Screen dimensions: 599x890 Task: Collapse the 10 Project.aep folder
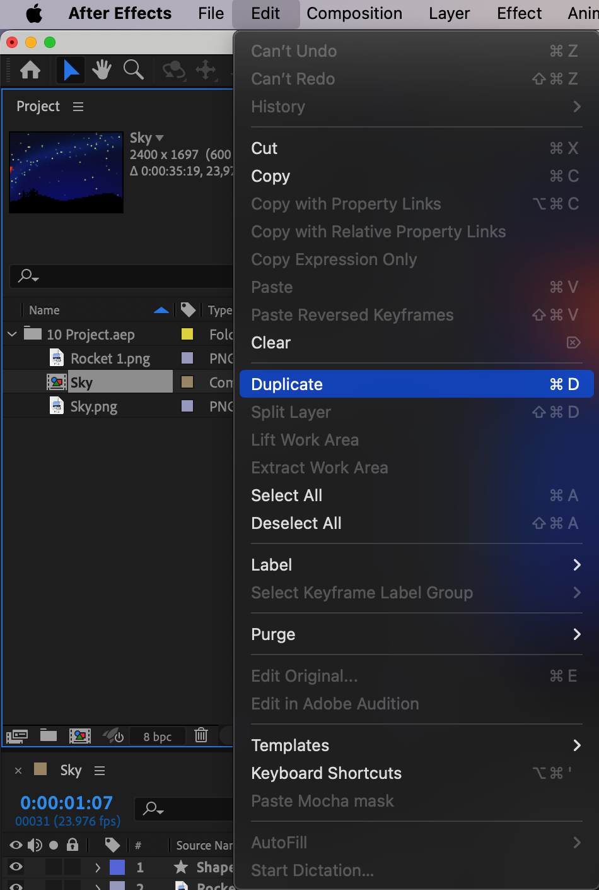pos(13,334)
